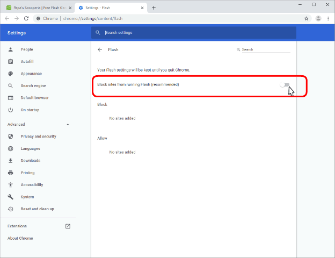Viewport: 335px width, 258px height.
Task: Click the On startup power icon
Action: click(x=10, y=110)
